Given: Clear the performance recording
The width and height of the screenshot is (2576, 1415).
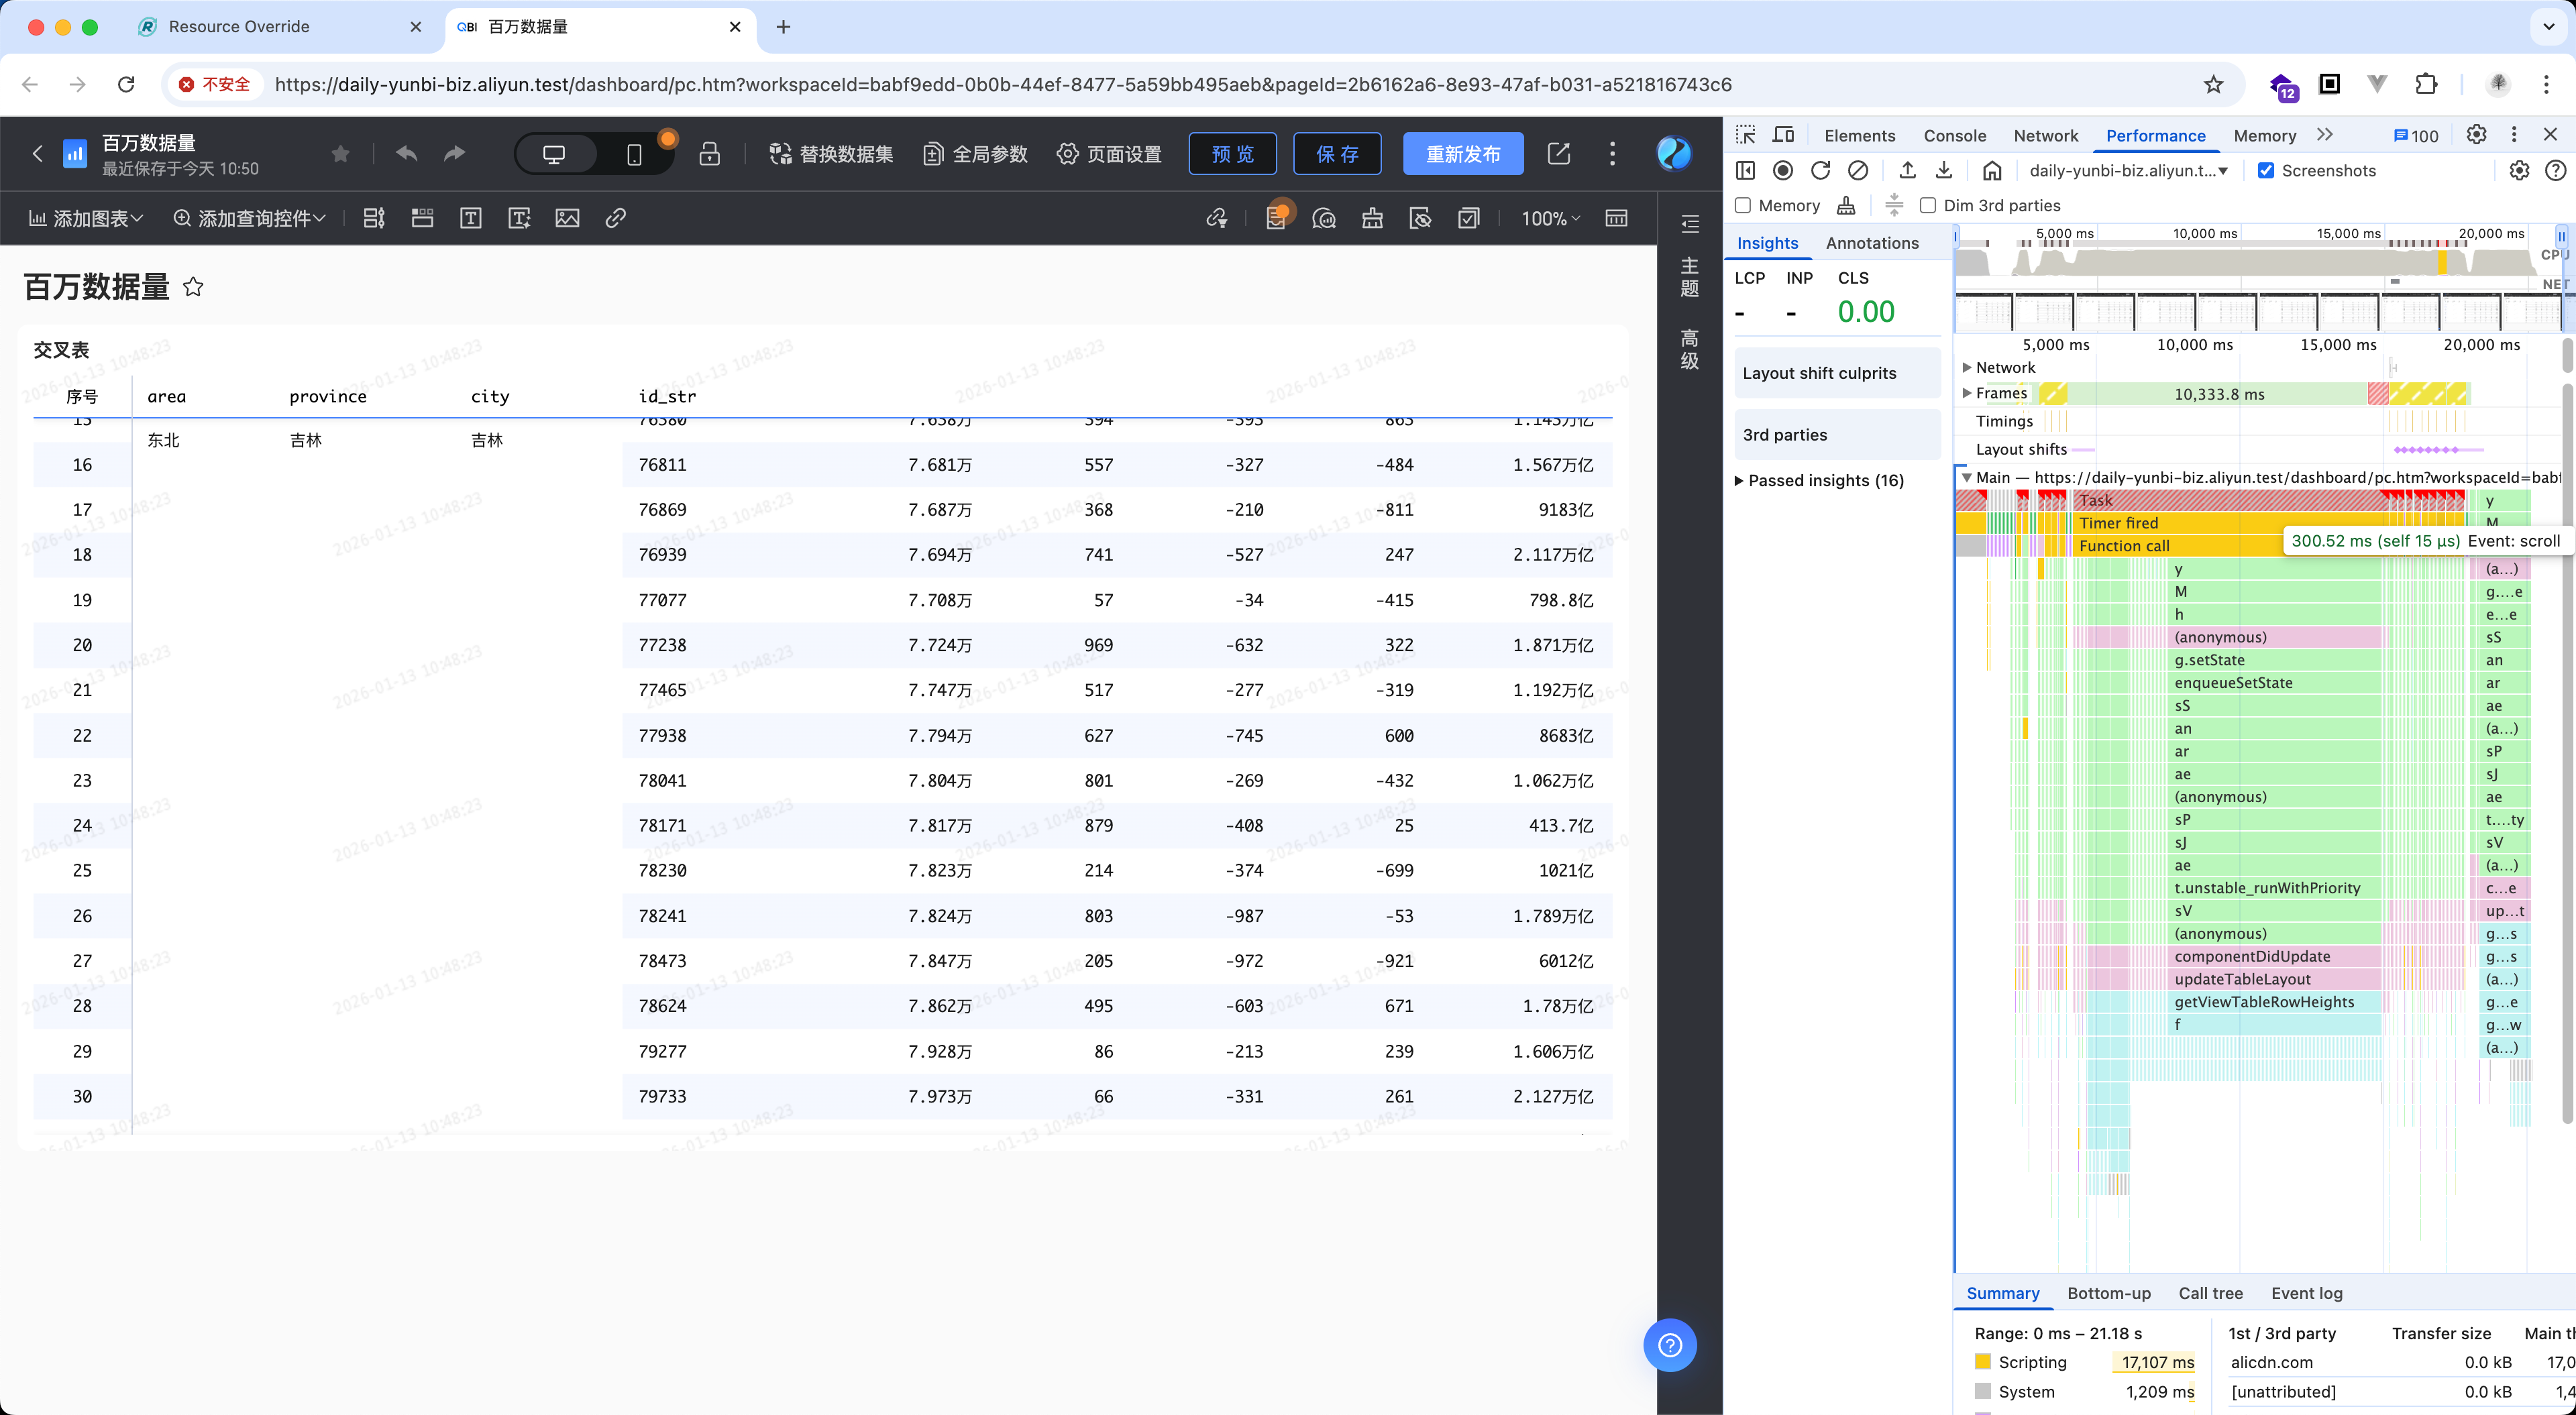Looking at the screenshot, I should click(x=1858, y=171).
